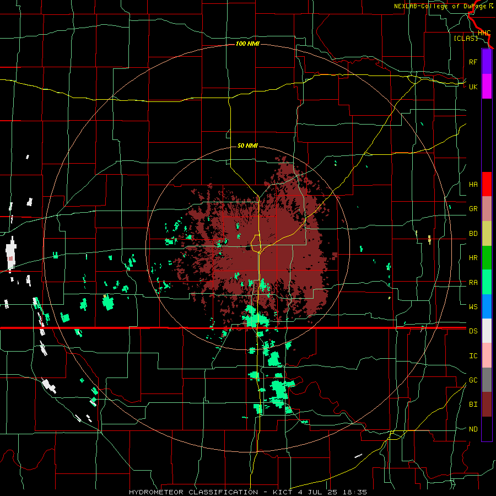Click the NEXLAB-College of DuPage header text

444,6
